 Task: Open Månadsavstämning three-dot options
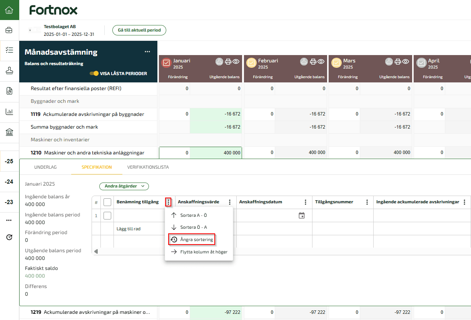(147, 52)
